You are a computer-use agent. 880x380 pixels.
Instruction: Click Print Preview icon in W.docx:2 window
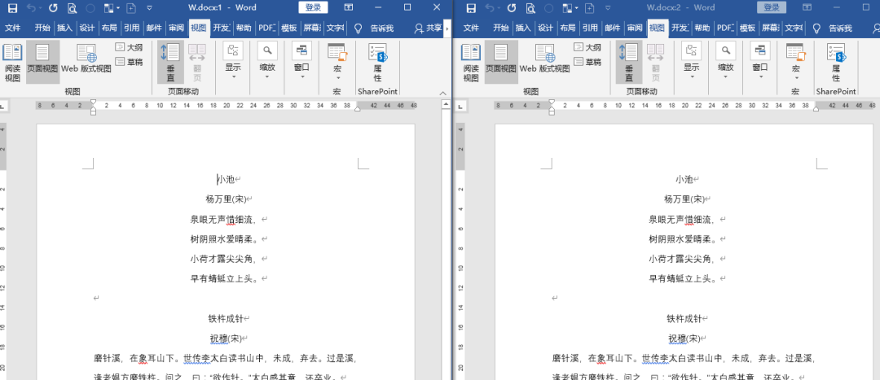pyautogui.click(x=530, y=8)
